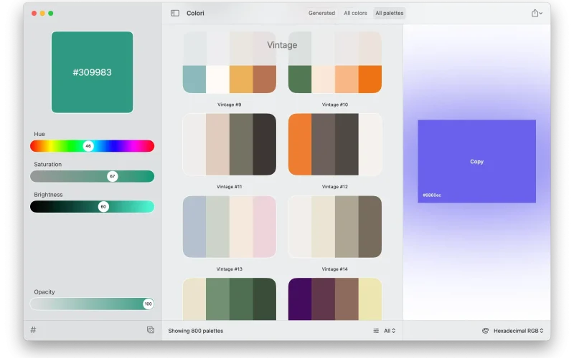Switch to the All colors tab
This screenshot has width=574, height=358.
(355, 13)
